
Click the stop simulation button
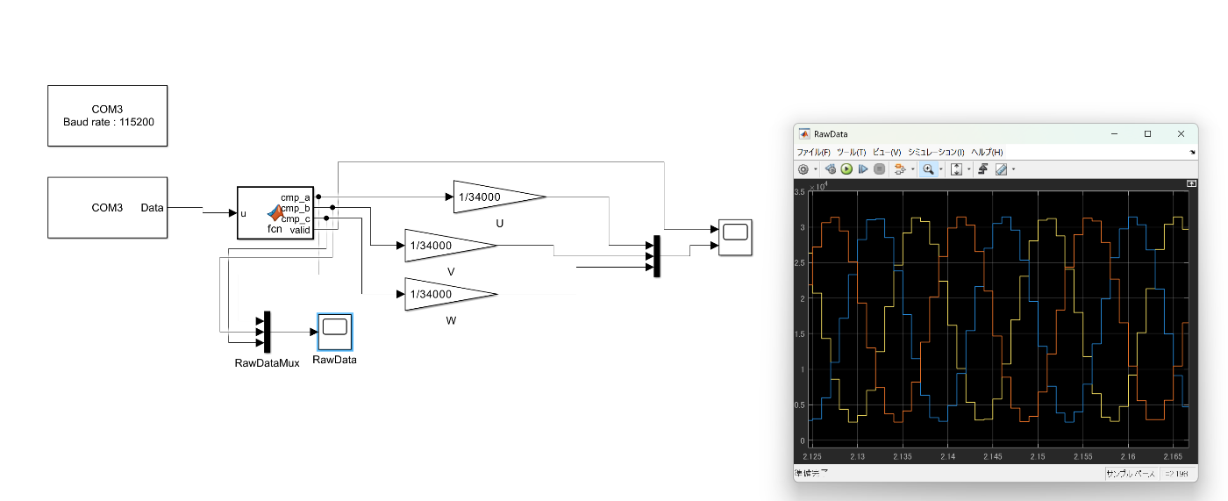(880, 168)
